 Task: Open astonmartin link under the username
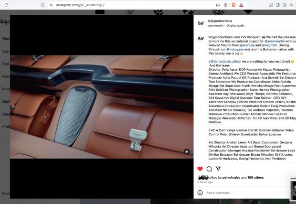click(x=216, y=25)
